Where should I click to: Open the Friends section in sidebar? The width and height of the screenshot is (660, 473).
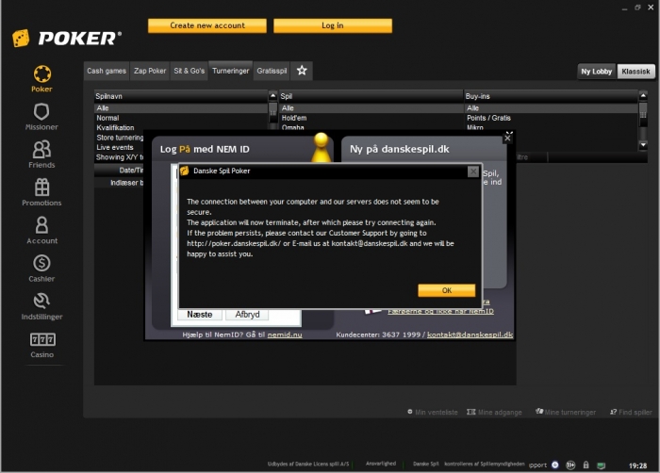pos(41,155)
